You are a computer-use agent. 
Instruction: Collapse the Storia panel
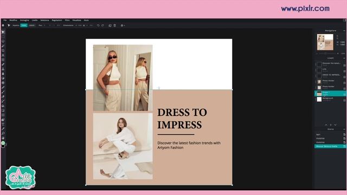[344, 129]
